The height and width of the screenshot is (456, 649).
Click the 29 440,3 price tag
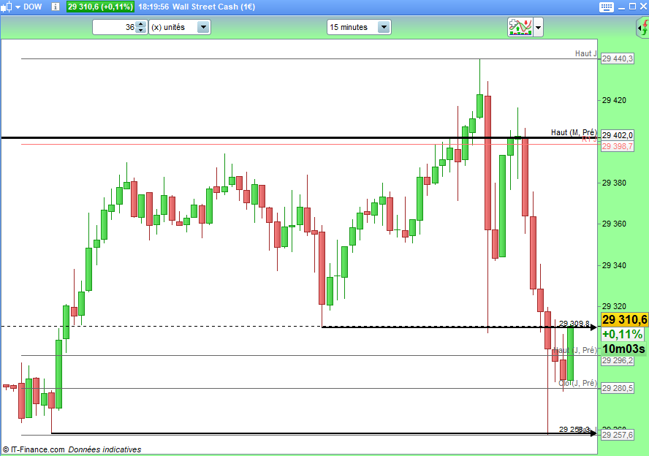(x=617, y=58)
